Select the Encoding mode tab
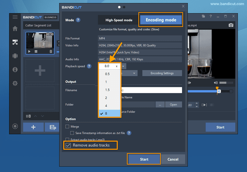The width and height of the screenshot is (247, 172). (161, 20)
